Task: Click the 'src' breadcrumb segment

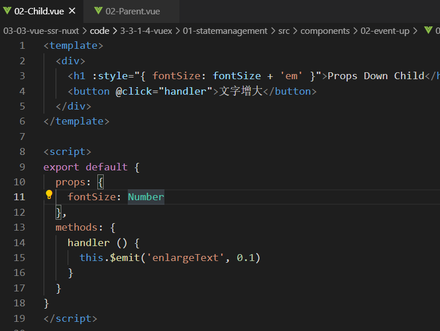Action: [x=284, y=31]
